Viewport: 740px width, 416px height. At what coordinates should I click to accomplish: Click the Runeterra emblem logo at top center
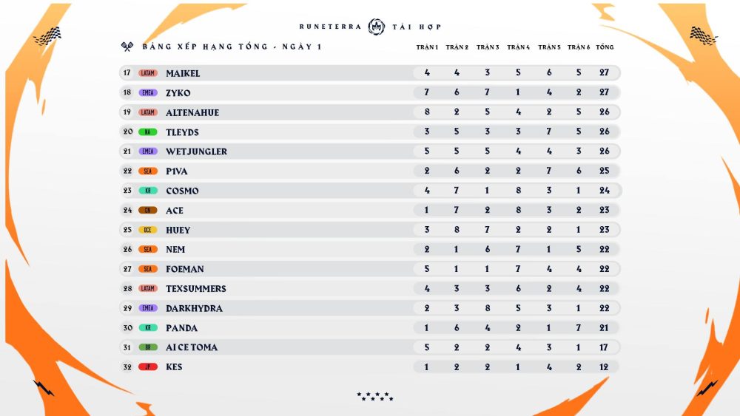pyautogui.click(x=376, y=27)
